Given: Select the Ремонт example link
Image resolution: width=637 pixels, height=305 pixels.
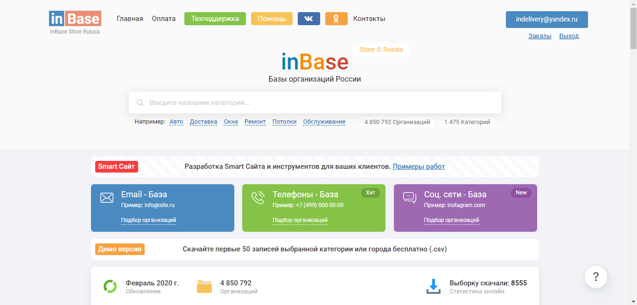Looking at the screenshot, I should [x=255, y=122].
